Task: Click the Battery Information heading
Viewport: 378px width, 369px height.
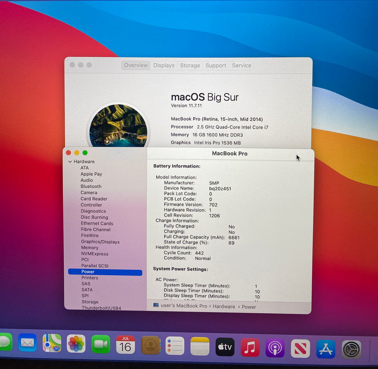Action: pyautogui.click(x=177, y=166)
